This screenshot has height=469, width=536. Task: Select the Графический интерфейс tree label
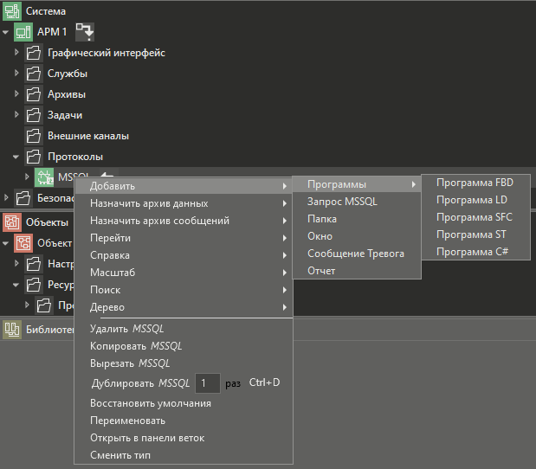(107, 53)
